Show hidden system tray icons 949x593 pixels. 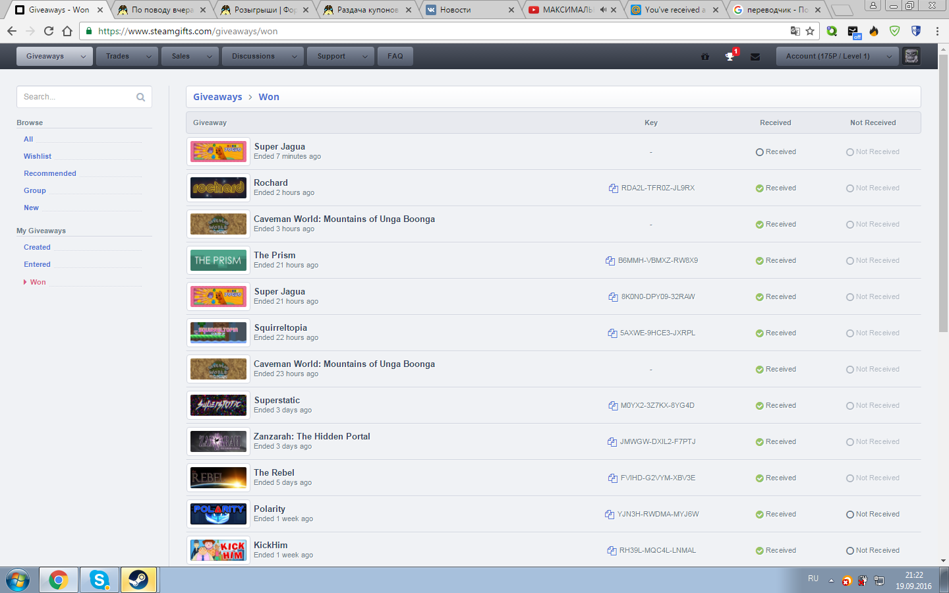click(831, 580)
